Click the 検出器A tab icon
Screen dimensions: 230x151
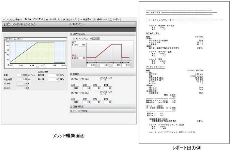coord(81,19)
